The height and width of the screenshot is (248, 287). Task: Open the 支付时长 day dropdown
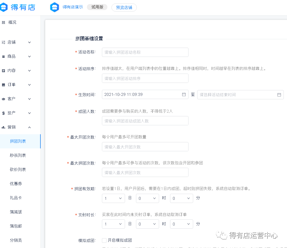[113, 224]
